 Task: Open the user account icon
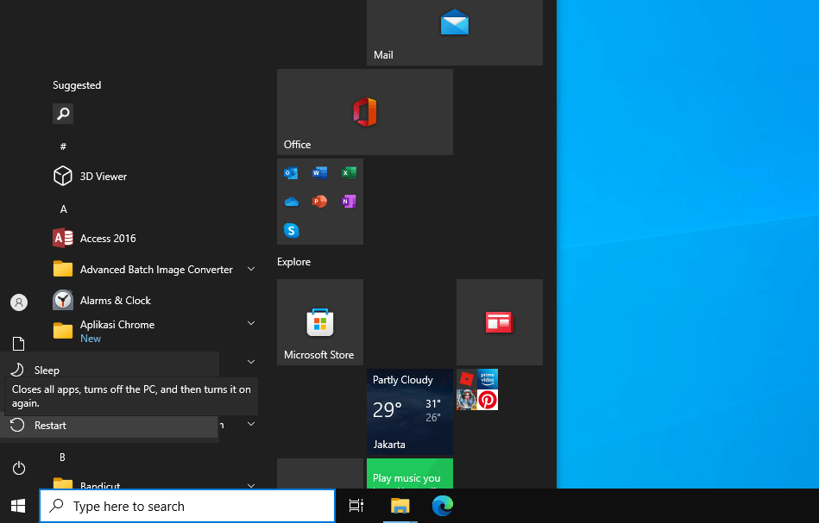pos(19,302)
